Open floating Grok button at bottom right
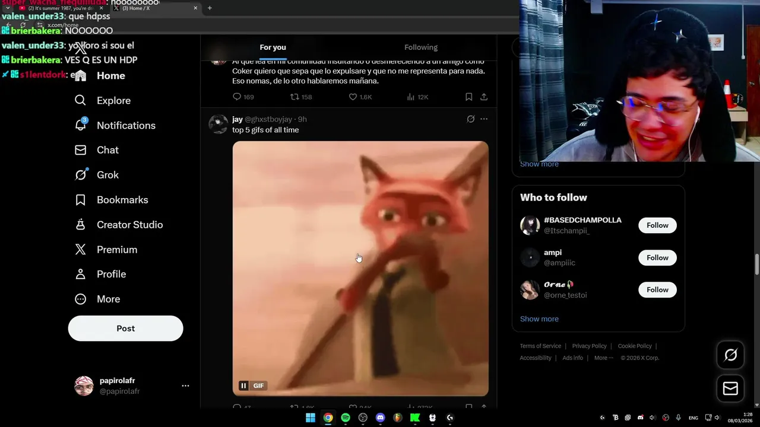760x427 pixels. pyautogui.click(x=730, y=355)
